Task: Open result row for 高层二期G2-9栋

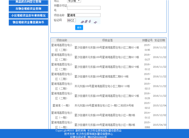Action: 101,76
